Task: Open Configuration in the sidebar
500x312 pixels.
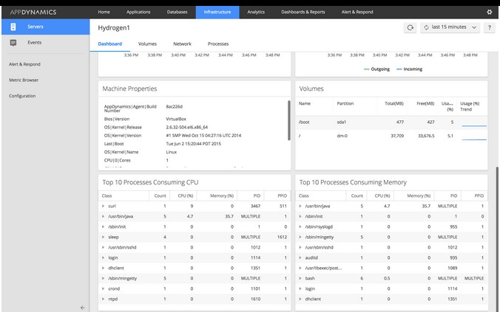Action: point(22,96)
